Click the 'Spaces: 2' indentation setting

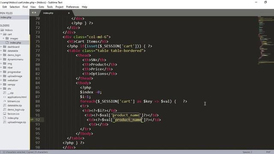[247, 152]
